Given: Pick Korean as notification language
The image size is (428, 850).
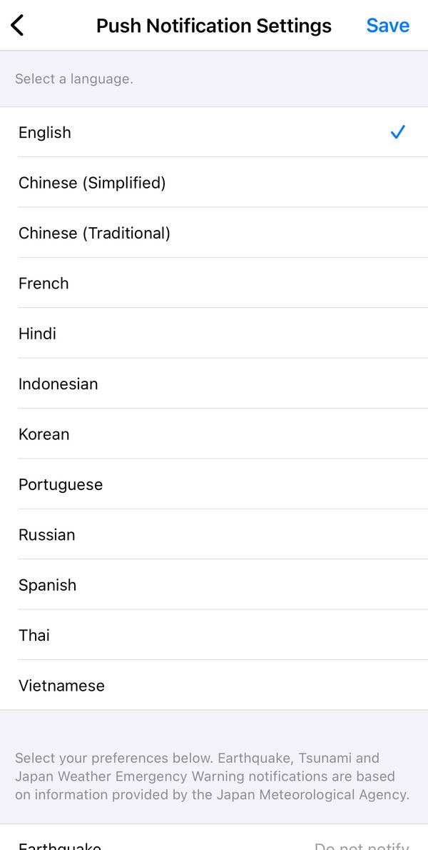Looking at the screenshot, I should click(214, 434).
